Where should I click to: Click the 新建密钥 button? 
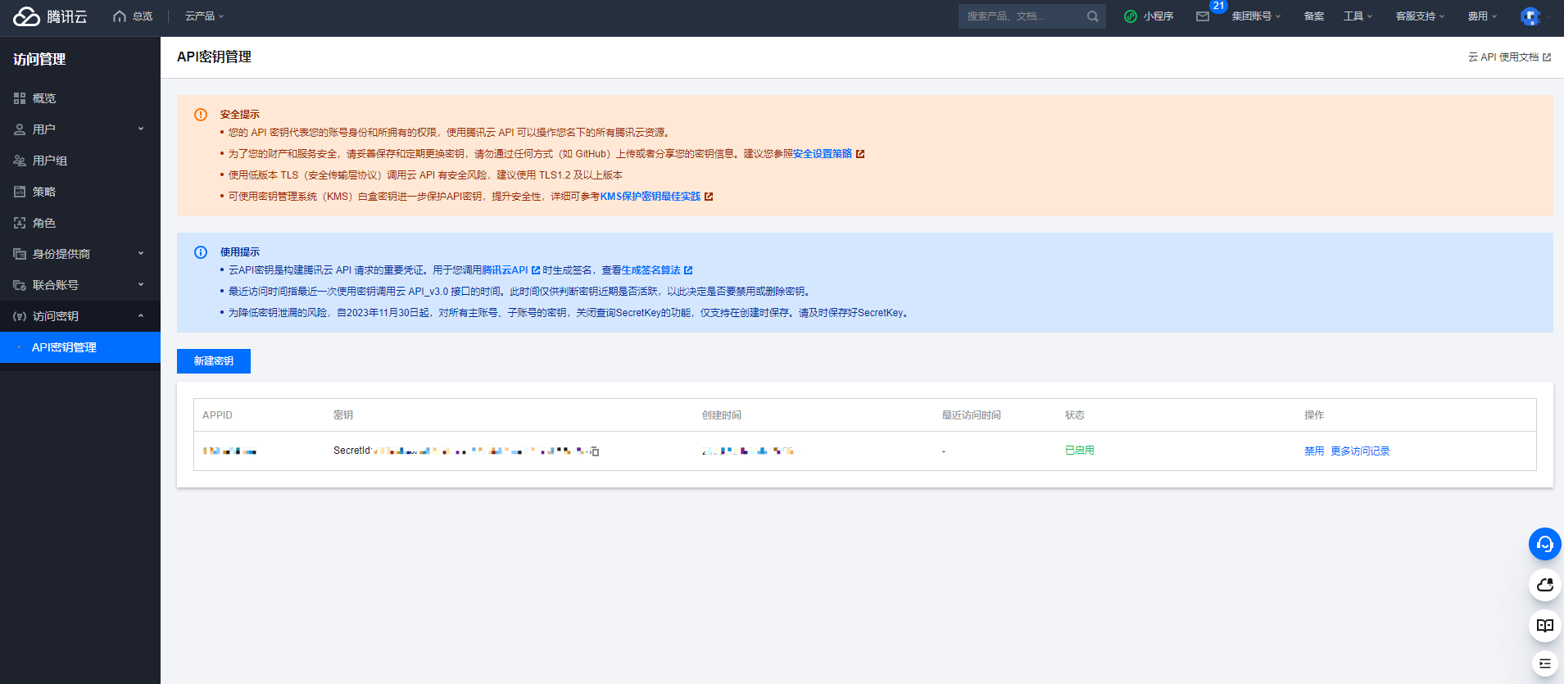214,361
